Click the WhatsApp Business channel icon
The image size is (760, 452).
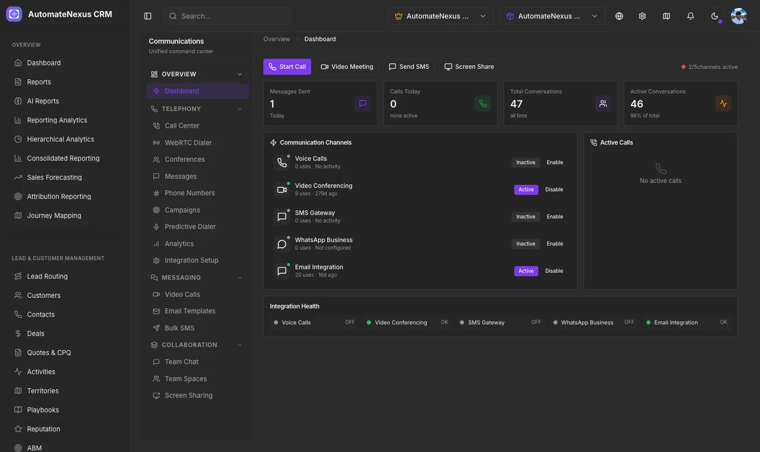pos(282,244)
